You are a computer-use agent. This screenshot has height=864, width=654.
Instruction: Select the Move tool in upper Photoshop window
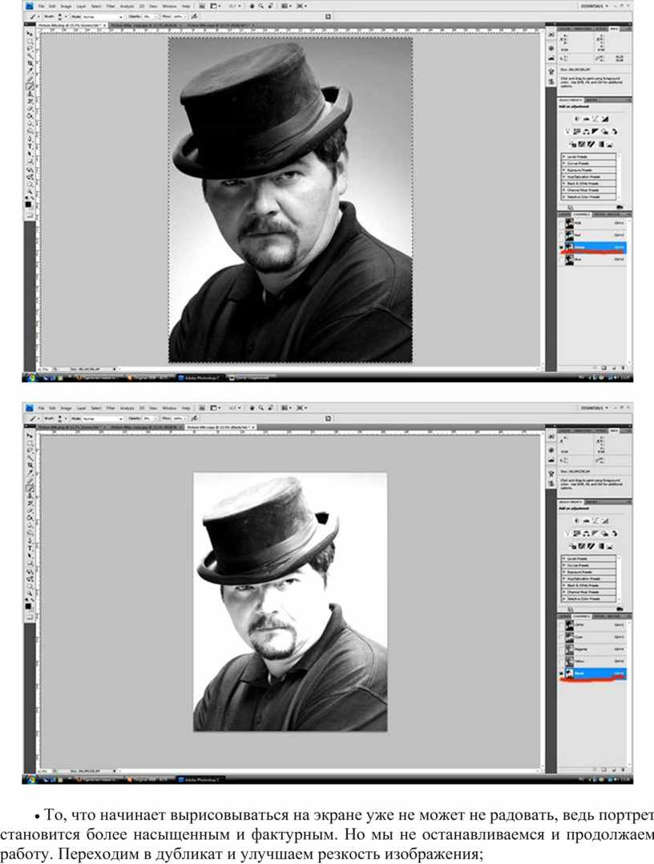point(29,34)
